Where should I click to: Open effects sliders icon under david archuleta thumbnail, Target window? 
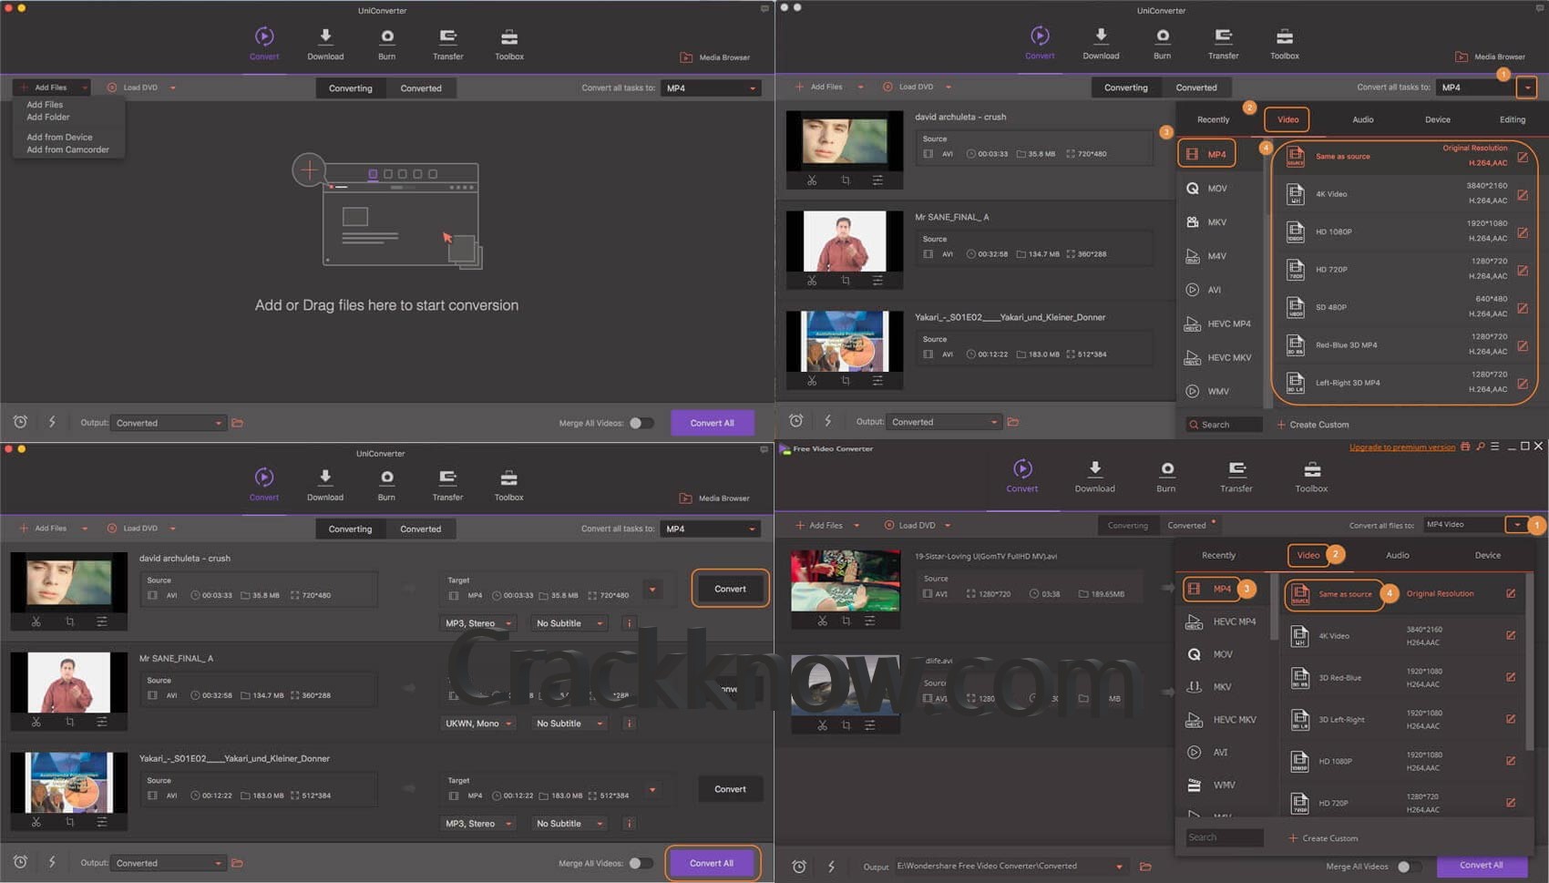(102, 621)
